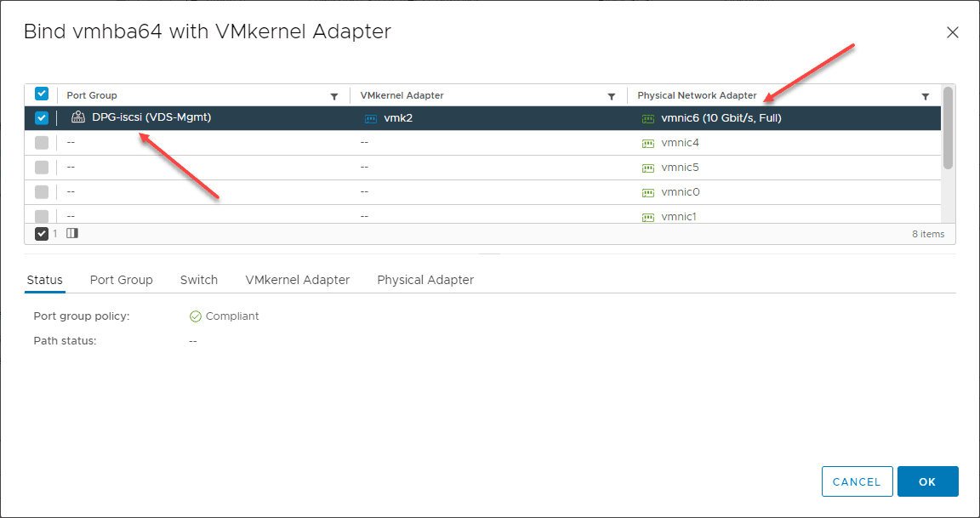Open the VMkernel Adapter column filter
The height and width of the screenshot is (518, 980).
pyautogui.click(x=611, y=96)
